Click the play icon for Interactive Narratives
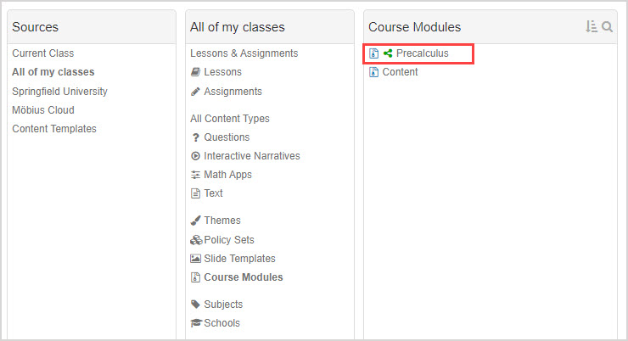Viewport: 628px width, 341px height. pos(196,156)
